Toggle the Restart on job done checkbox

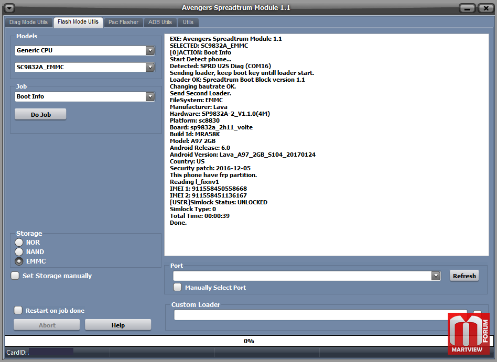(18, 310)
